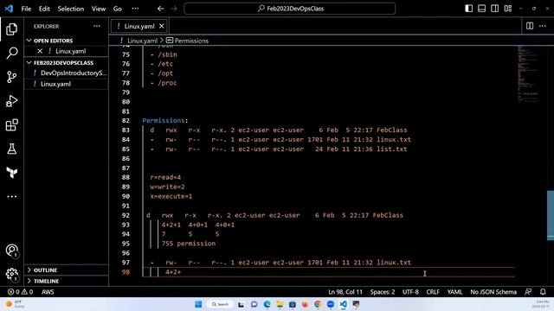Open the feedback icon in status bar

(x=528, y=292)
